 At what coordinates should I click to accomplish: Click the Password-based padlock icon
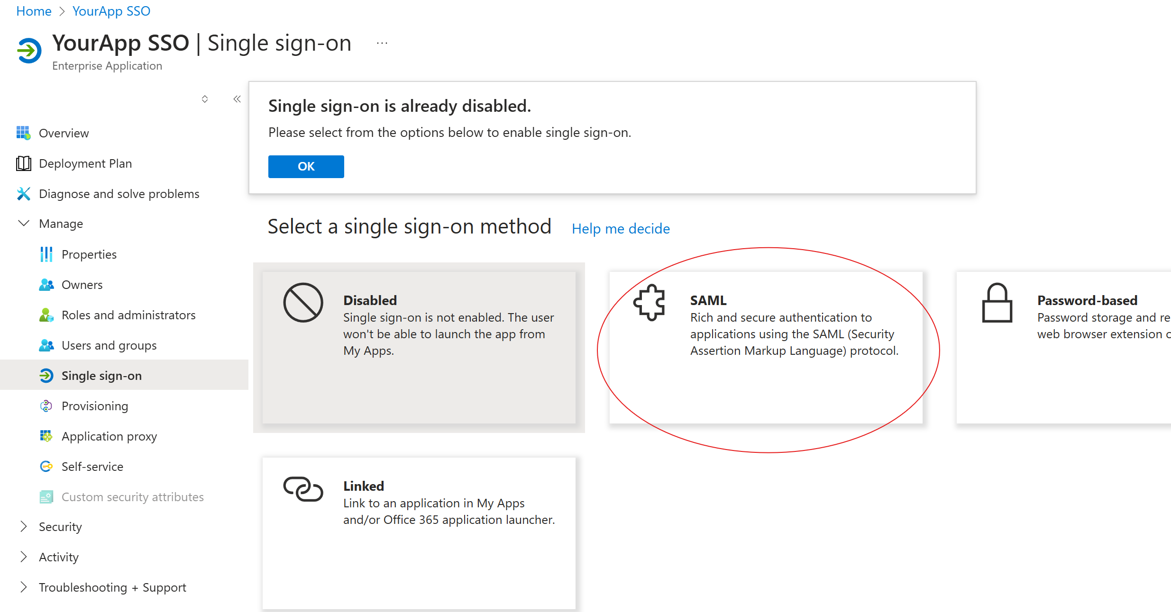click(x=997, y=303)
